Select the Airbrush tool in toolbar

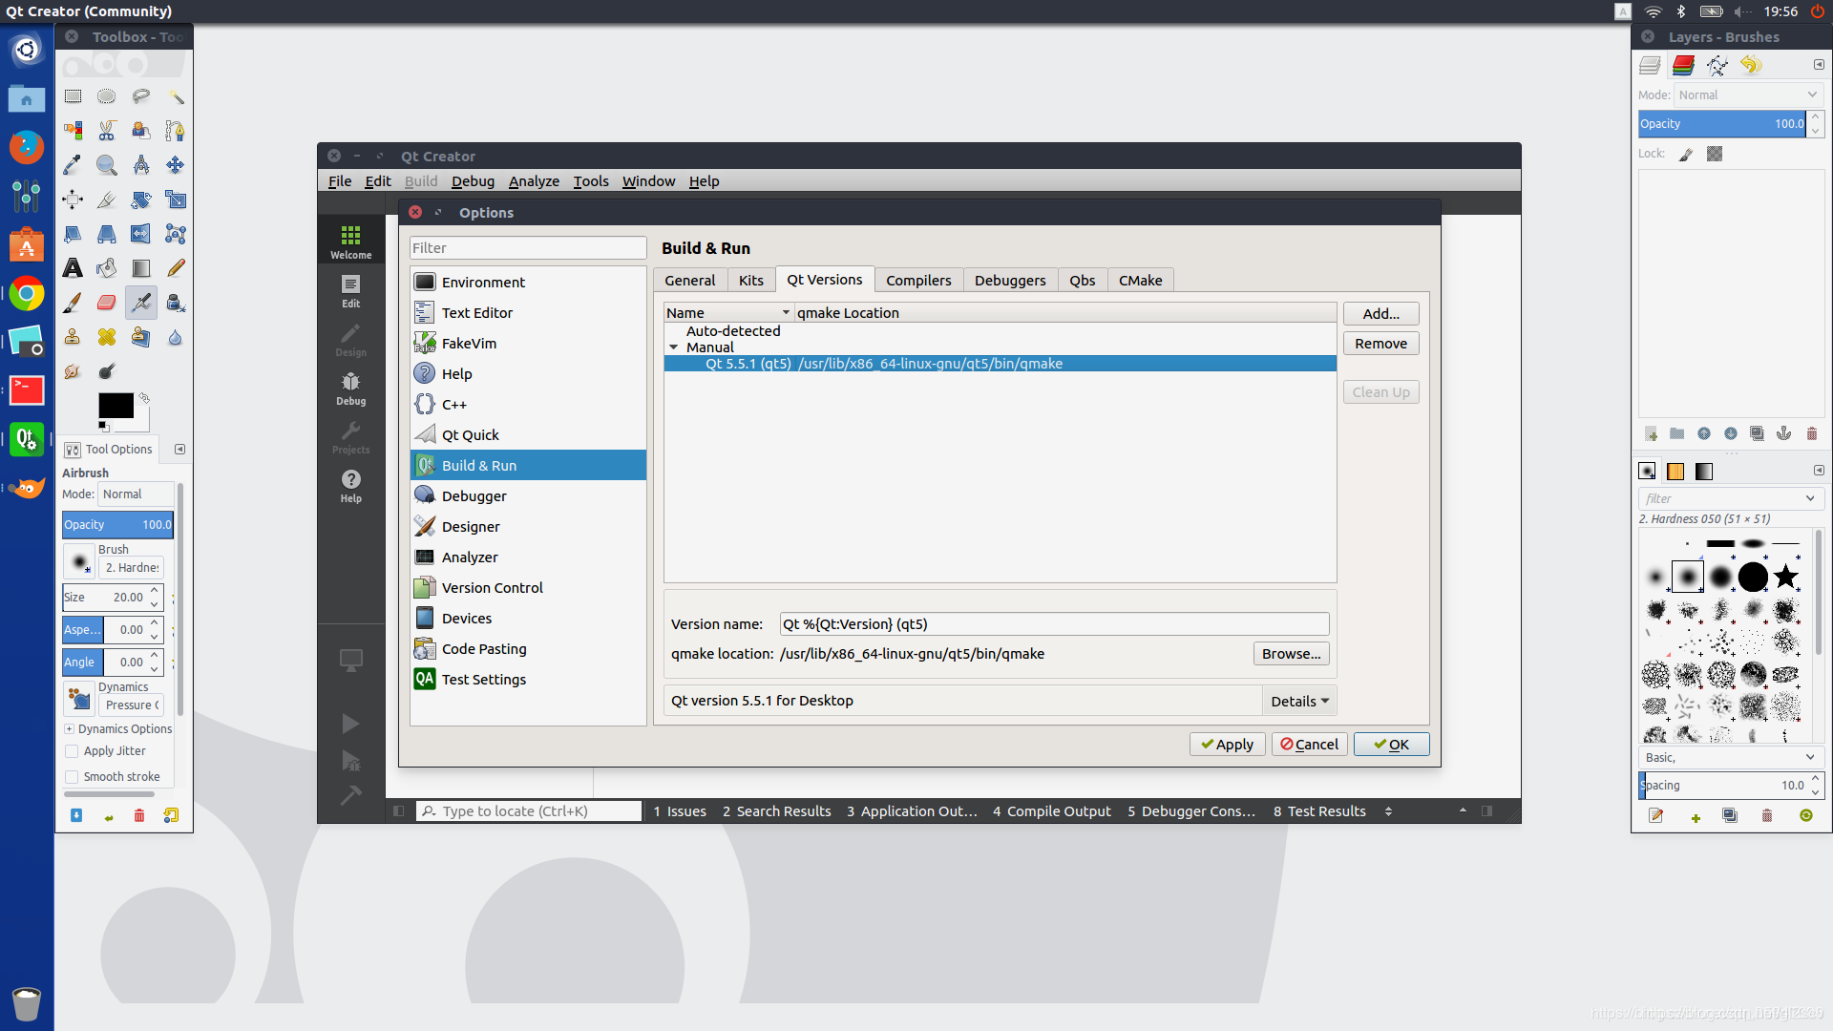point(139,301)
